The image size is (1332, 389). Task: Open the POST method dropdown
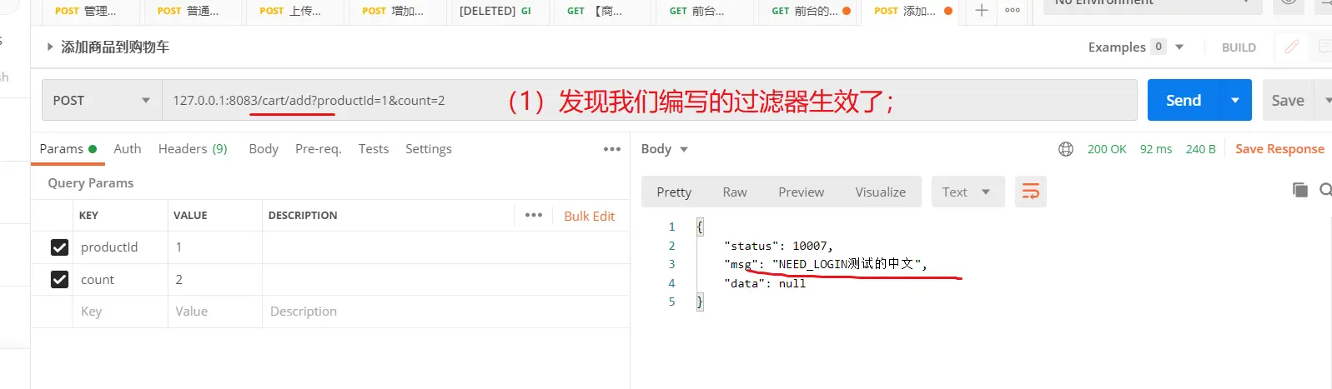[x=102, y=101]
